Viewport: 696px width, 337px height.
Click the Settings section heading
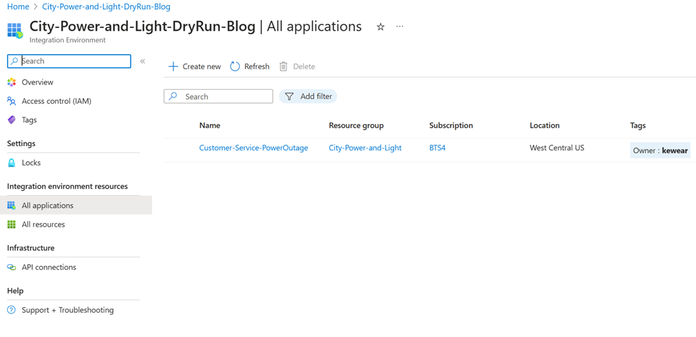point(21,143)
